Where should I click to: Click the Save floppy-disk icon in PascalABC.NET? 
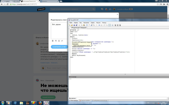click(74, 25)
